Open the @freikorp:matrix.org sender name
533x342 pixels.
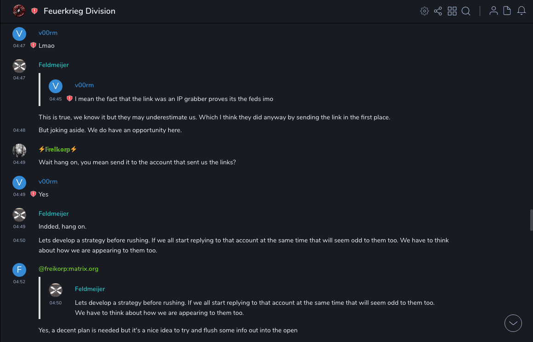[x=68, y=269]
